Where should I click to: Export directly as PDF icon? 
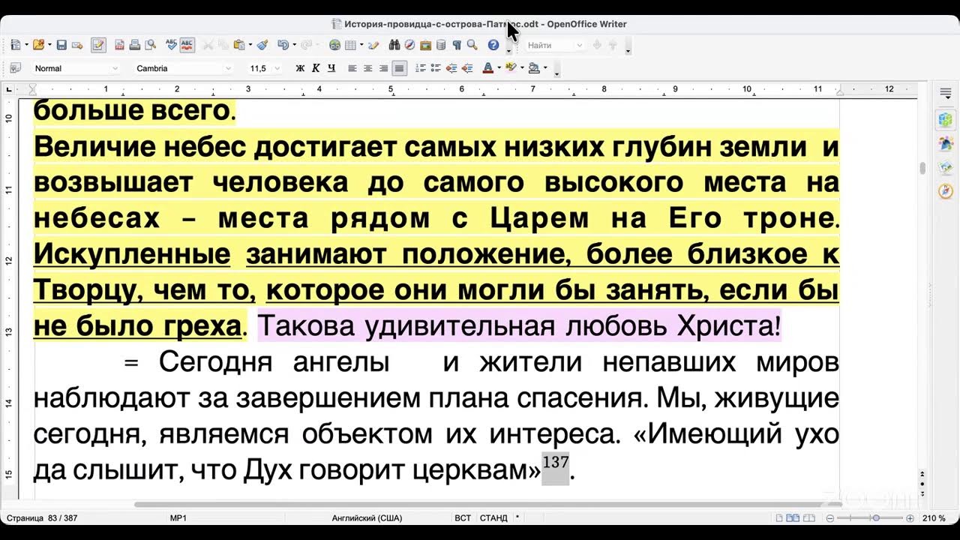[x=119, y=45]
